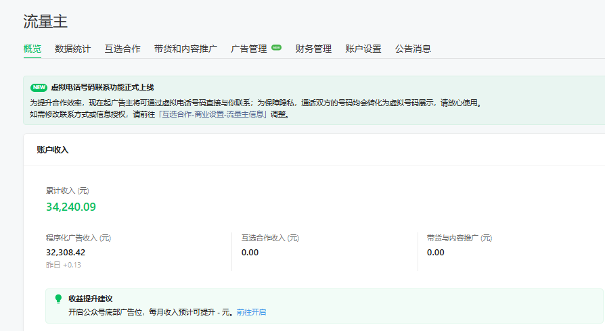Click the 前往开启 link
Viewport: 605px width, 331px height.
251,312
